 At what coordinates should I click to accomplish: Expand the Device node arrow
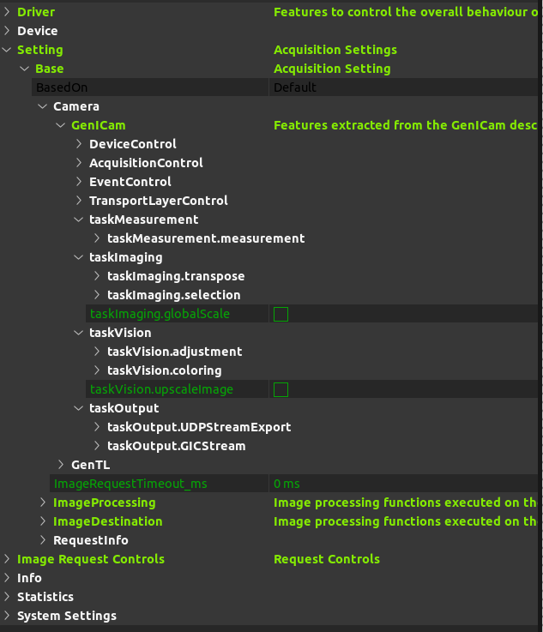click(8, 31)
